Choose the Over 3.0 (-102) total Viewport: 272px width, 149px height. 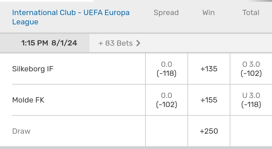coord(251,69)
